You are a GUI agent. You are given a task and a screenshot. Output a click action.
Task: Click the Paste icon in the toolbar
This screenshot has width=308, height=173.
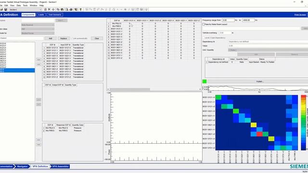[x=62, y=10]
